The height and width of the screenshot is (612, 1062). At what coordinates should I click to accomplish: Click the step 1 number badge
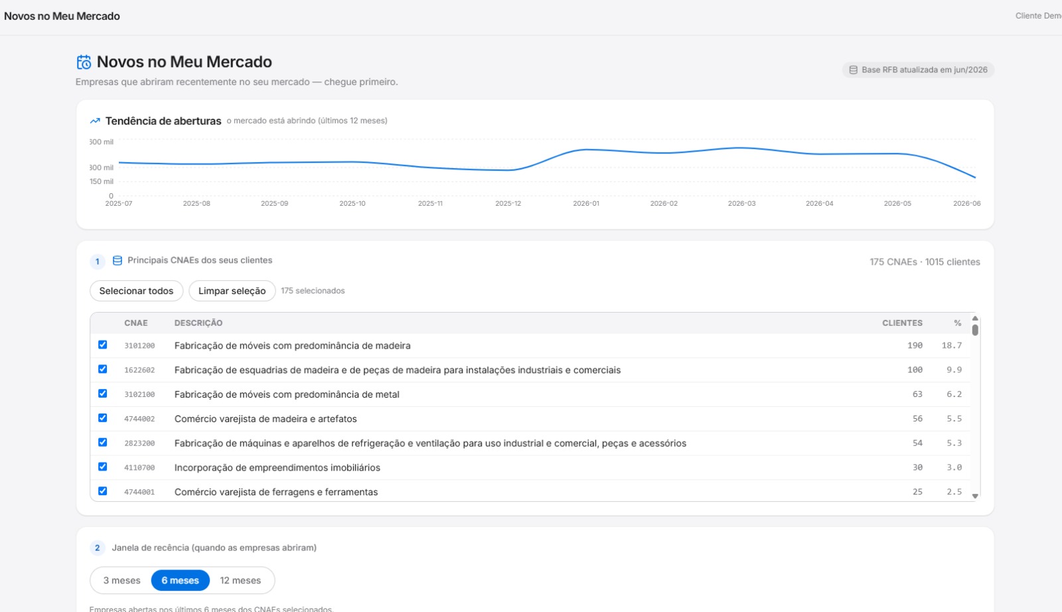coord(98,262)
